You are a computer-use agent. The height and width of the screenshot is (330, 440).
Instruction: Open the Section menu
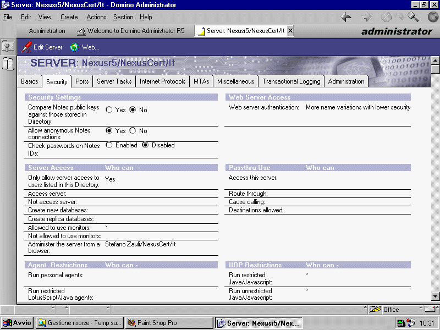[x=123, y=17]
